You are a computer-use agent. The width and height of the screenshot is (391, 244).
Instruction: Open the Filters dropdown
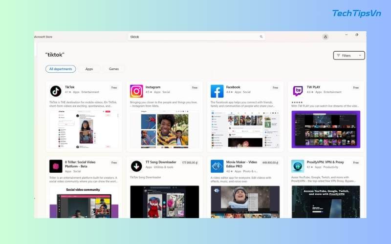[349, 55]
